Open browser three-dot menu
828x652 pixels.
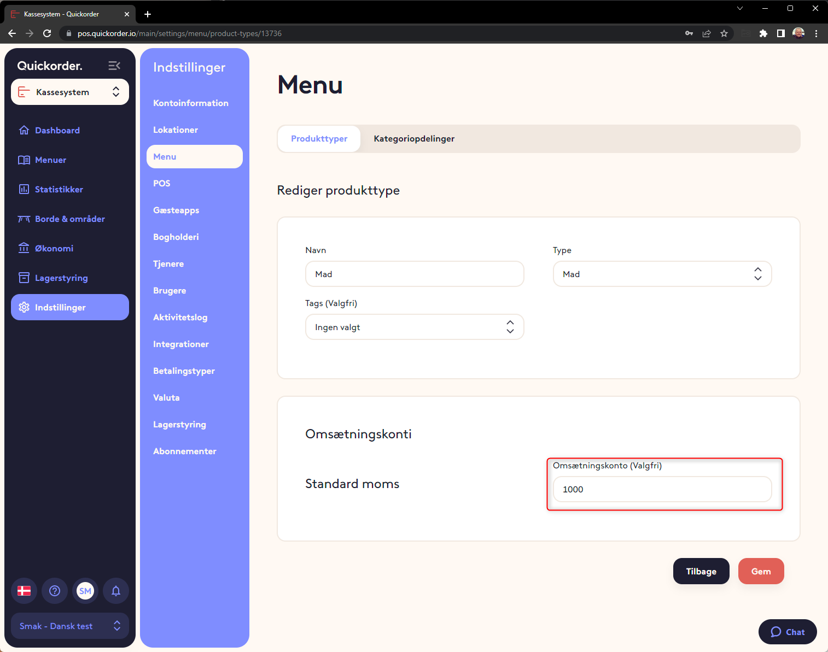click(816, 33)
